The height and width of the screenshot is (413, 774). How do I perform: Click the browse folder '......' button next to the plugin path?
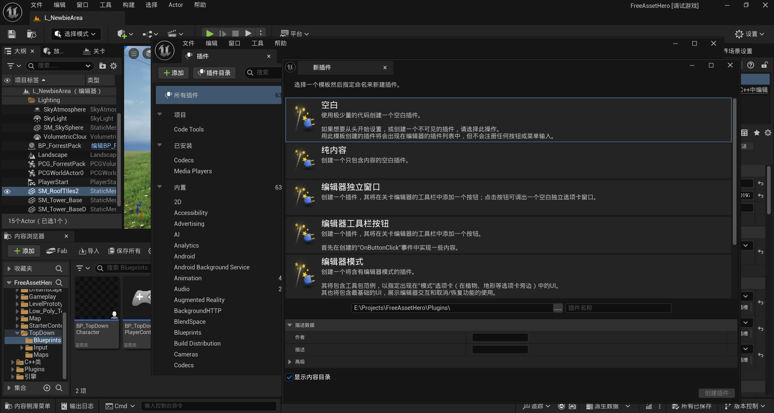(x=558, y=308)
